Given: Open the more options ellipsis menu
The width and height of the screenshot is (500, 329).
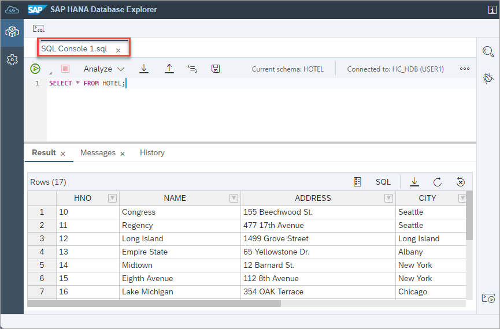Looking at the screenshot, I should [x=465, y=69].
